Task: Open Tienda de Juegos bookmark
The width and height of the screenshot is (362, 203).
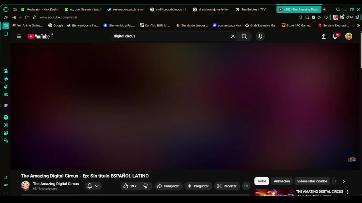Action: click(x=192, y=25)
